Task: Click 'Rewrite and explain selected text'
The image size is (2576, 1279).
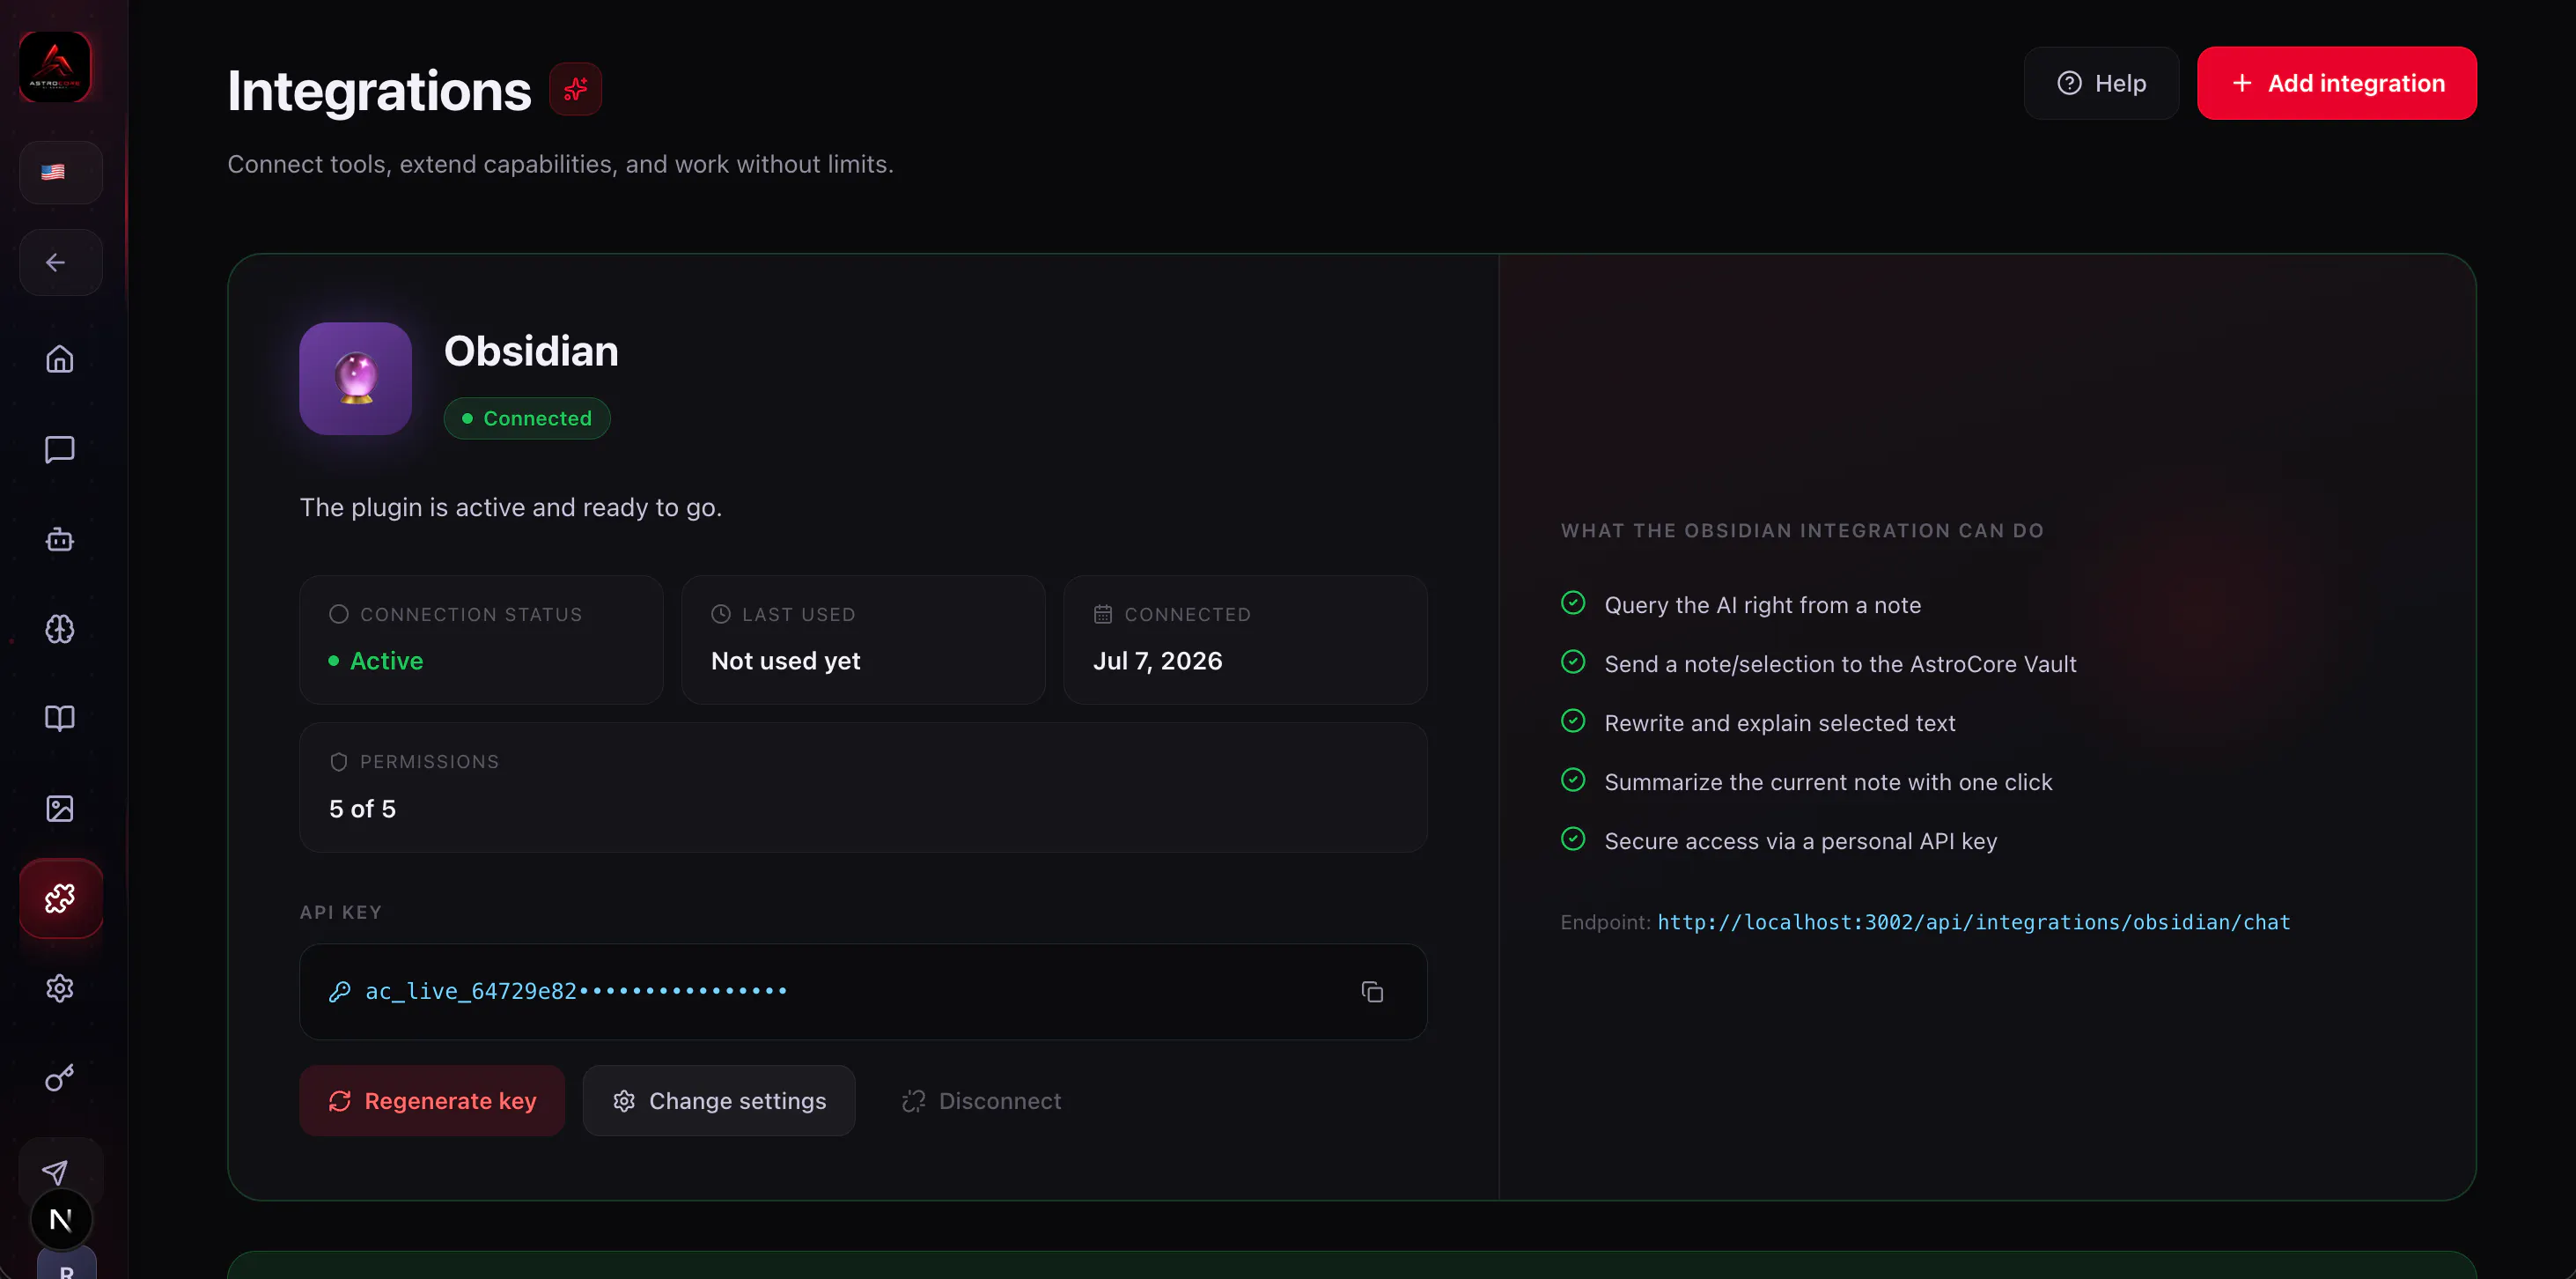Action: (x=1779, y=723)
